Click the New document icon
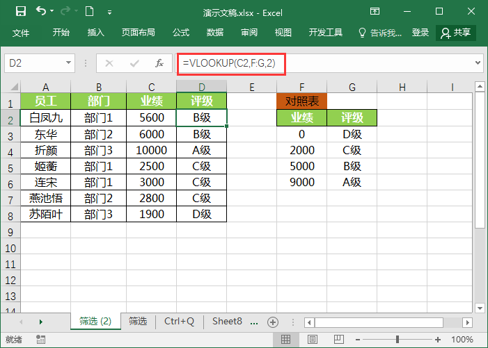The height and width of the screenshot is (348, 488). 89,11
